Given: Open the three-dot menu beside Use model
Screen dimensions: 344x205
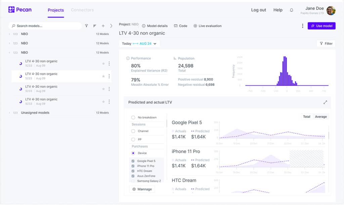Looking at the screenshot, I should 303,26.
